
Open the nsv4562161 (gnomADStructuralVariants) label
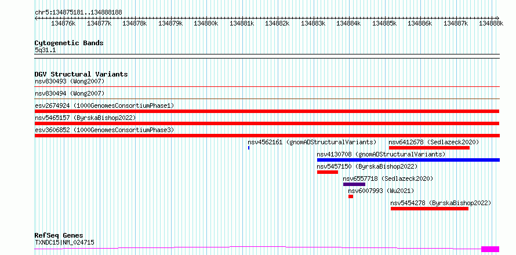tap(312, 142)
